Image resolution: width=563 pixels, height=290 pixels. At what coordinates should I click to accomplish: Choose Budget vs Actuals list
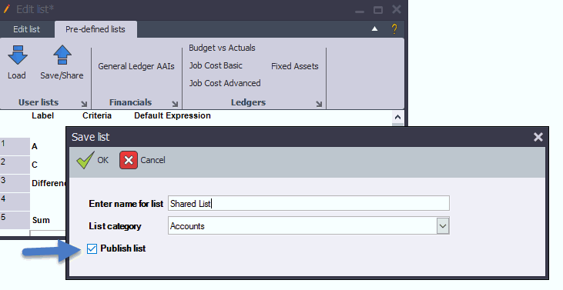pos(222,48)
